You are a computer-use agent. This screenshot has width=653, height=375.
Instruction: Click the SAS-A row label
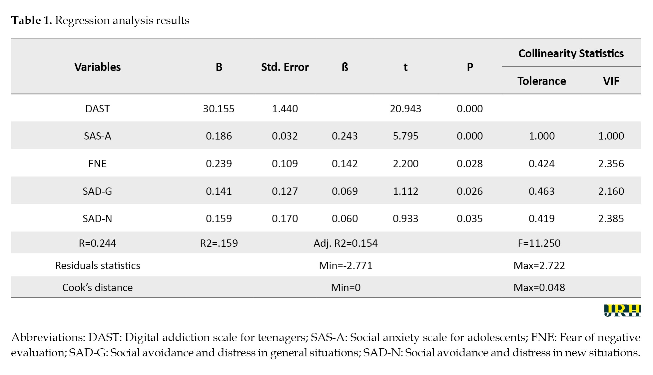tap(98, 136)
